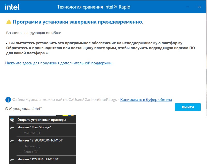Select Открыть устройства и принтеры menu entry
The width and height of the screenshot is (208, 165).
tap(42, 120)
